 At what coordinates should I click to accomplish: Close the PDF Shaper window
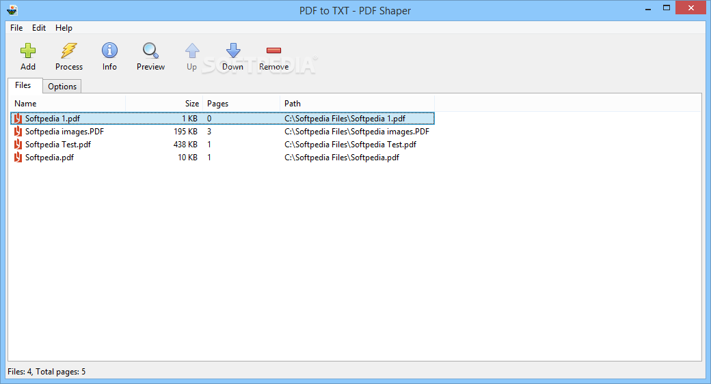[x=691, y=8]
